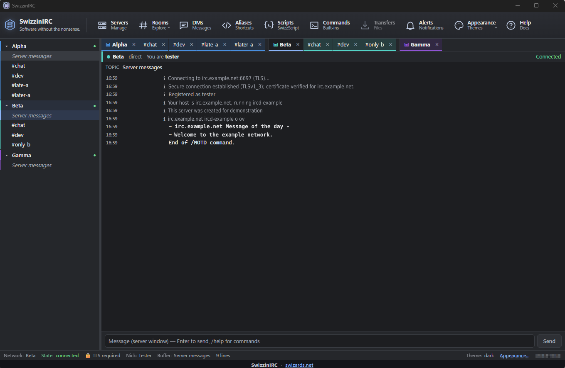Open DMs messages speech-bubble icon
Screen dimensions: 565x368
(184, 25)
